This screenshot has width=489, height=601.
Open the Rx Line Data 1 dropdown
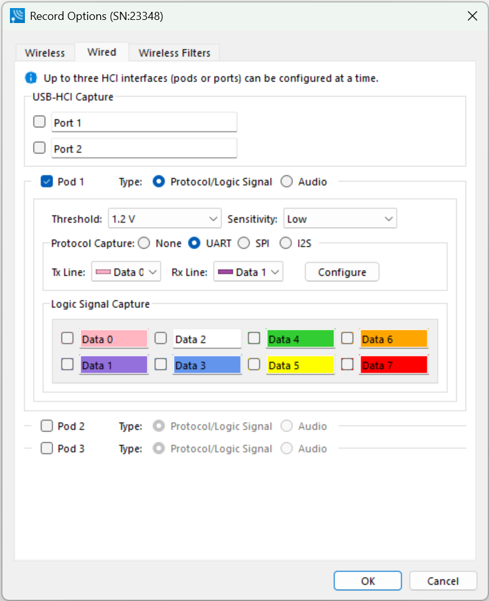click(x=248, y=272)
